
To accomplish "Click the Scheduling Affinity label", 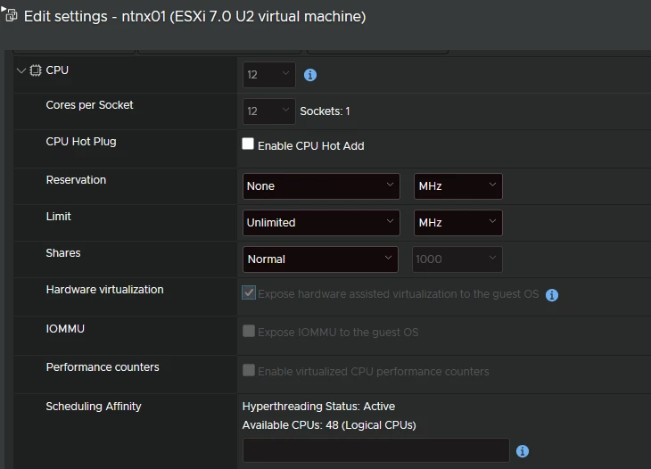I will point(94,407).
